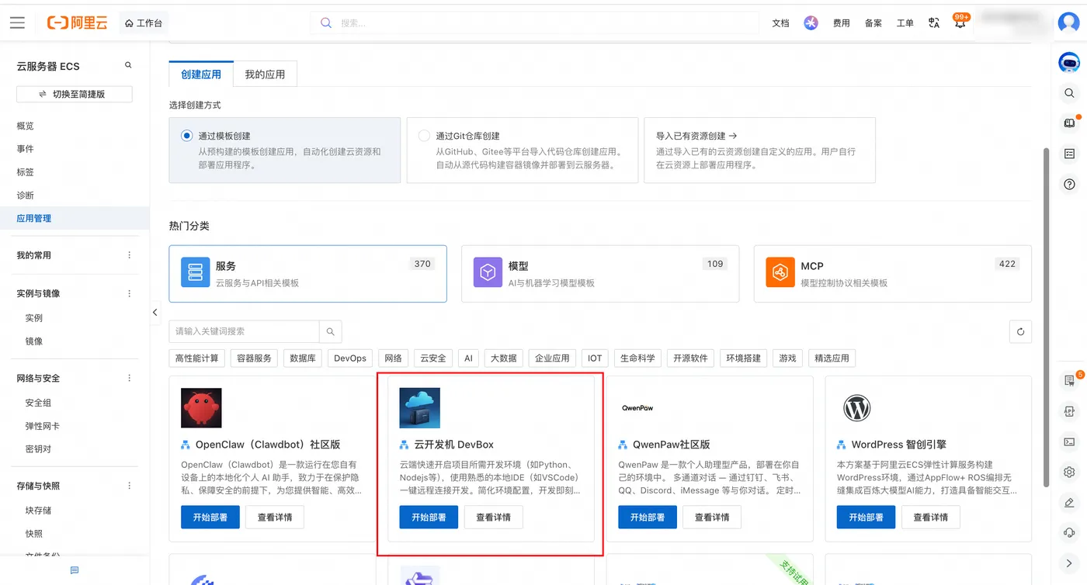This screenshot has width=1087, height=585.
Task: Open 工单 in the top bar
Action: [905, 23]
